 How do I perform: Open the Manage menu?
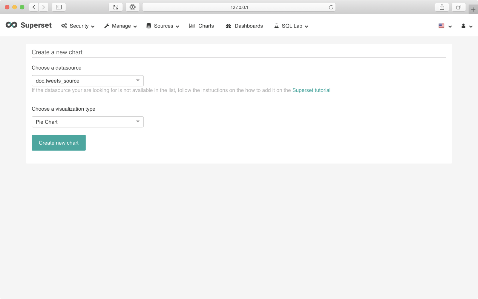coord(120,26)
